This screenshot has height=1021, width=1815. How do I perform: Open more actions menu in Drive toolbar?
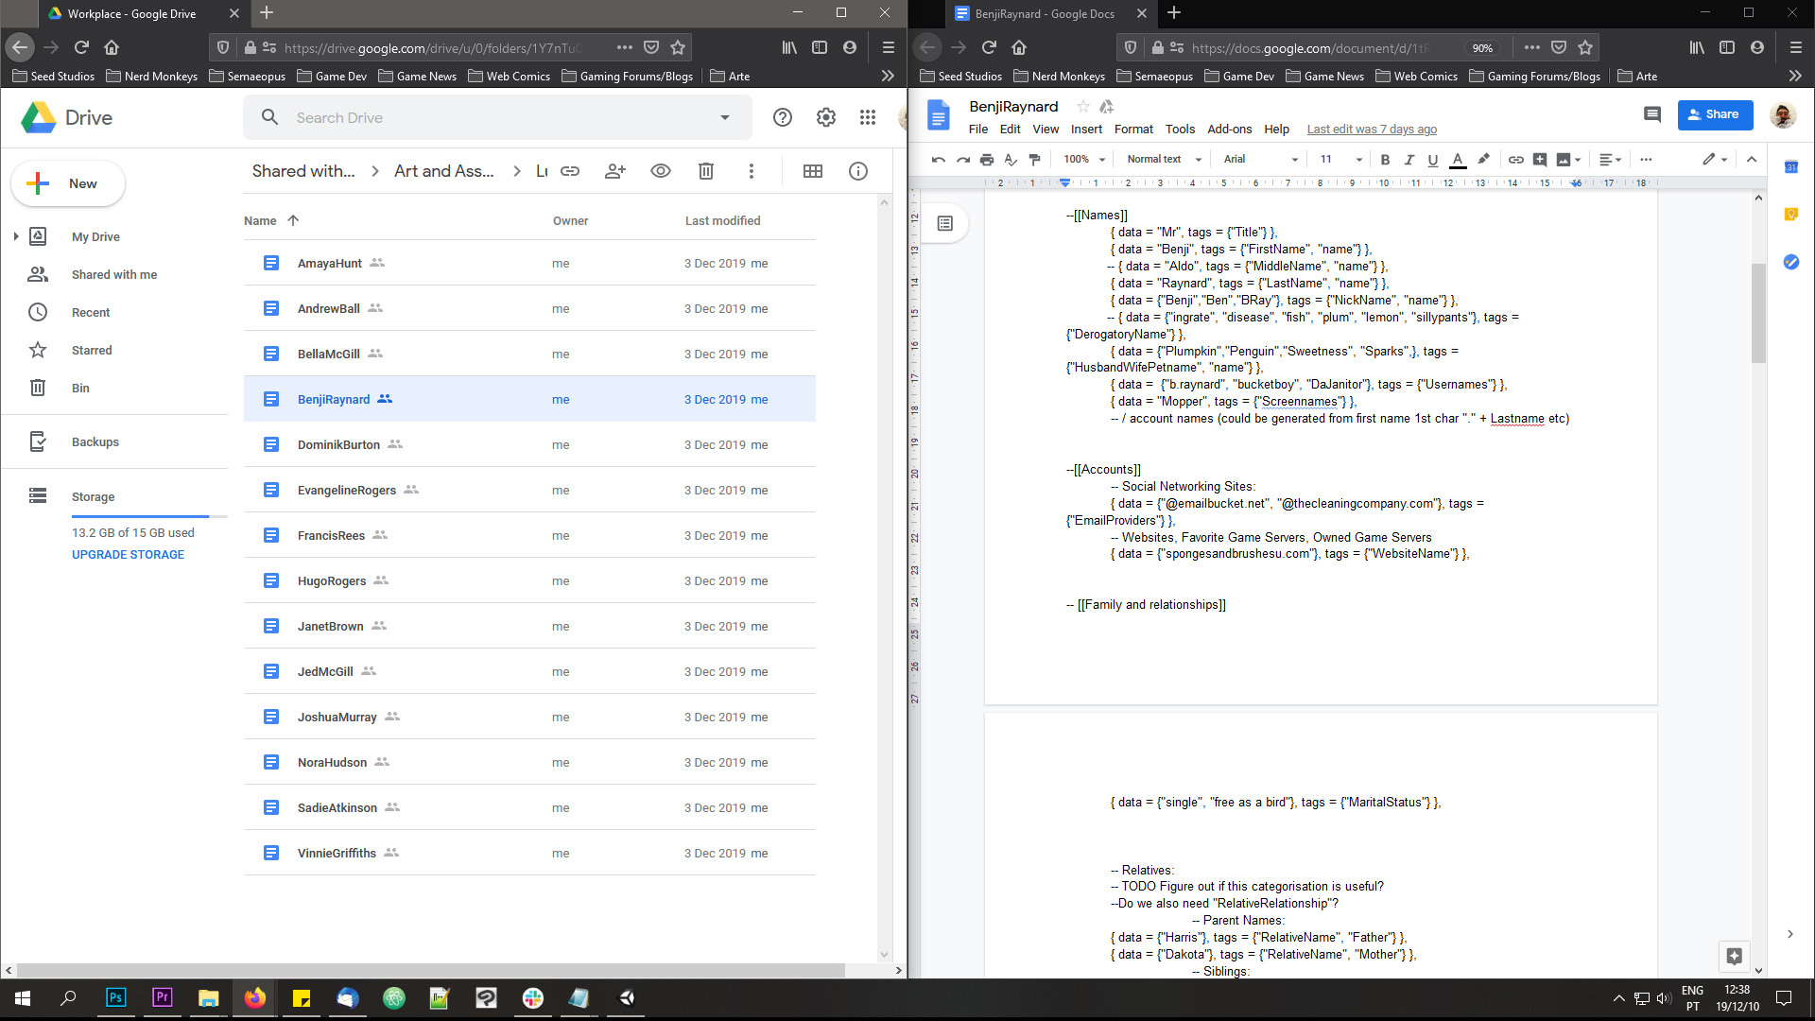[752, 171]
